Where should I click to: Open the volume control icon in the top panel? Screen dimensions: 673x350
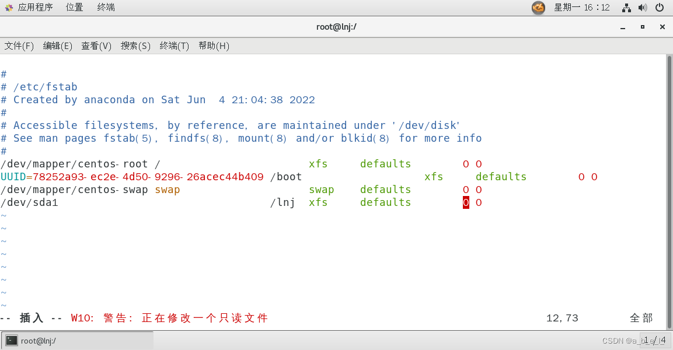644,7
